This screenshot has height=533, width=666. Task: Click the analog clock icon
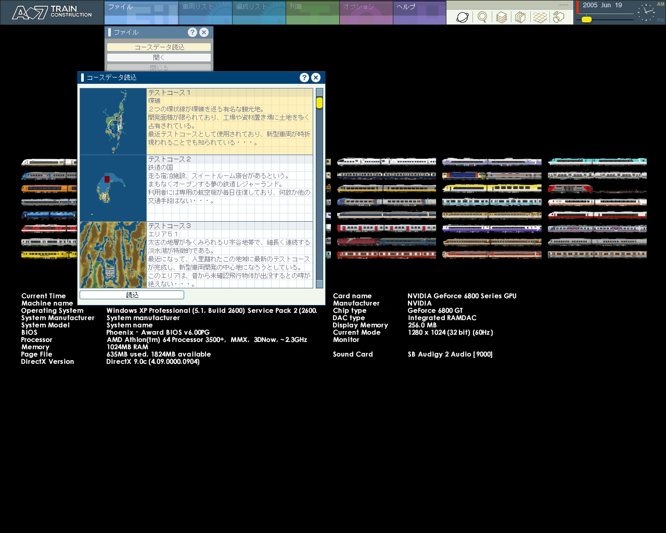(x=646, y=12)
